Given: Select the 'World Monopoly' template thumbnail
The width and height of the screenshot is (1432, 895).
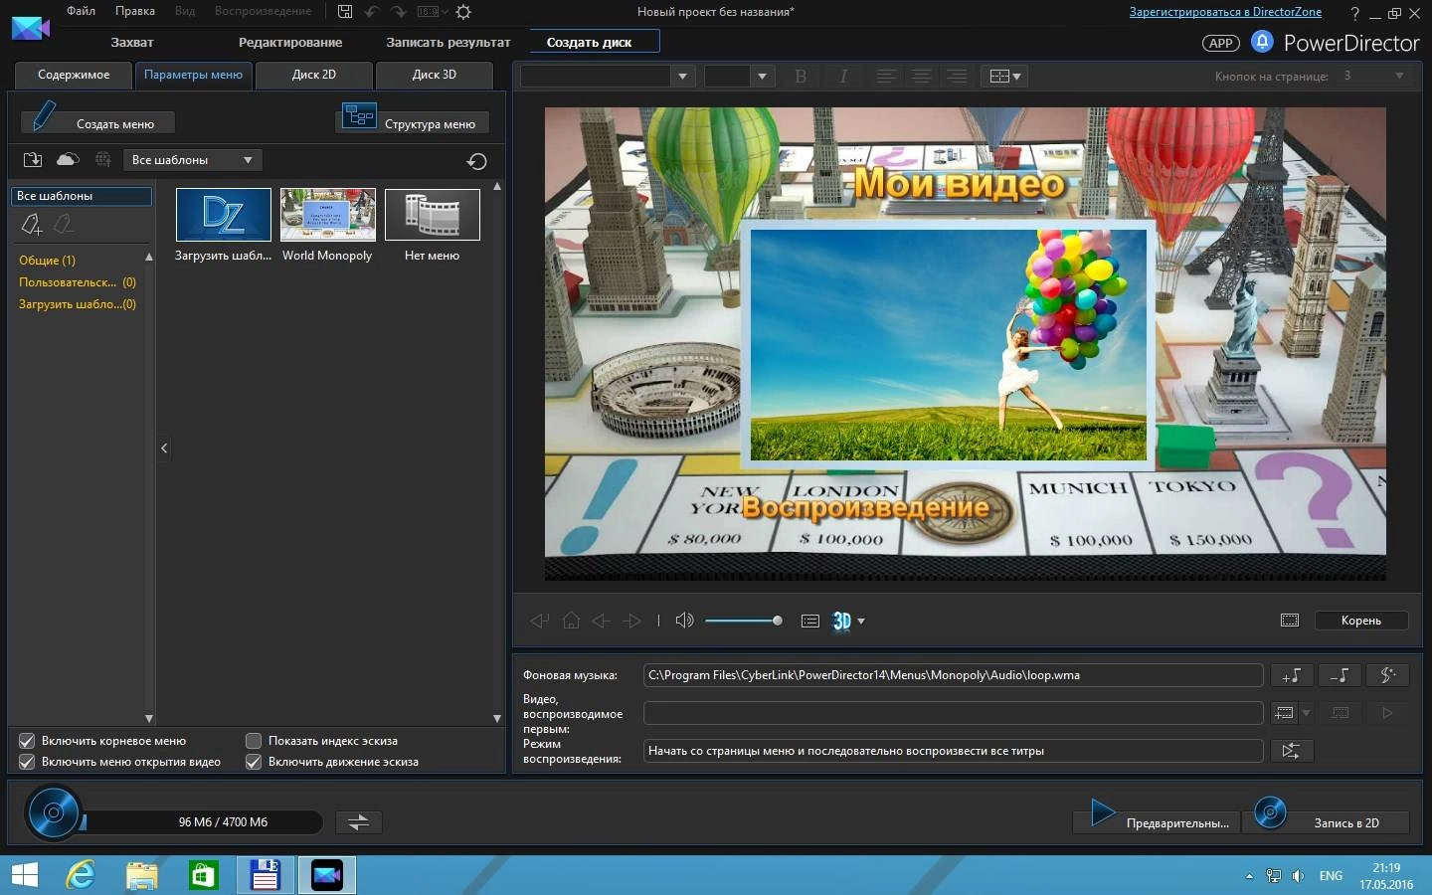Looking at the screenshot, I should [x=328, y=214].
